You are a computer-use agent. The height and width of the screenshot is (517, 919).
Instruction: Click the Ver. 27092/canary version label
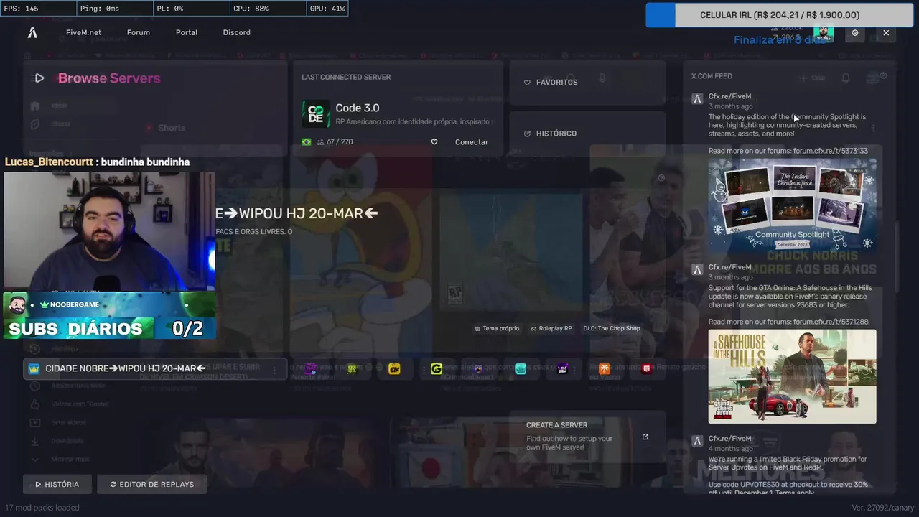pos(883,508)
